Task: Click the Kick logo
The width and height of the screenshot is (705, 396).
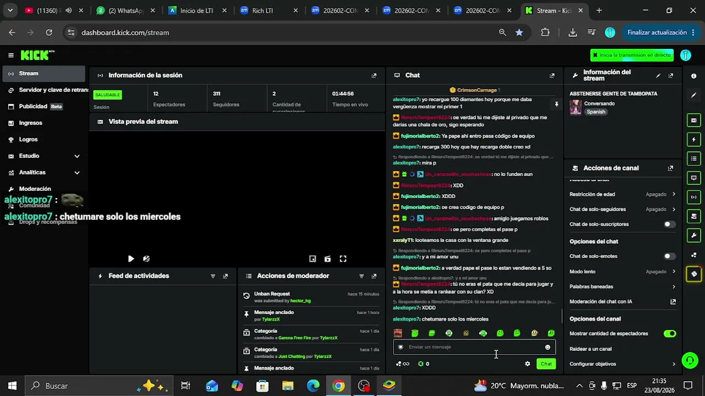Action: (x=37, y=55)
